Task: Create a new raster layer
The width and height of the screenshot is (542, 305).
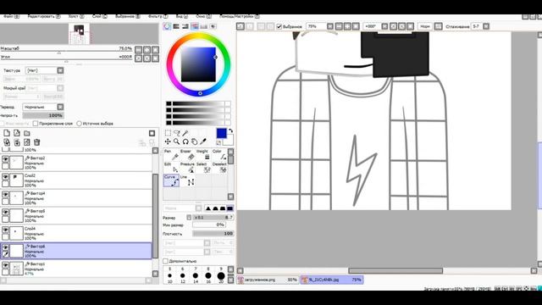Action: (7, 133)
